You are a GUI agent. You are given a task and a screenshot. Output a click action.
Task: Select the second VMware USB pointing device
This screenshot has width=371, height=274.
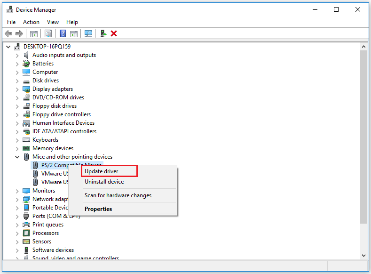55,182
